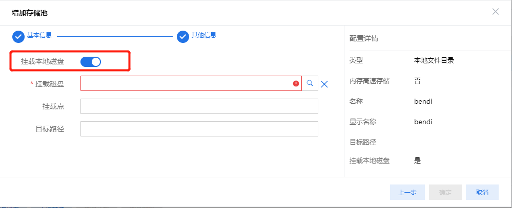Click the blue X clear icon
Viewport: 512px width, 208px height.
[324, 84]
